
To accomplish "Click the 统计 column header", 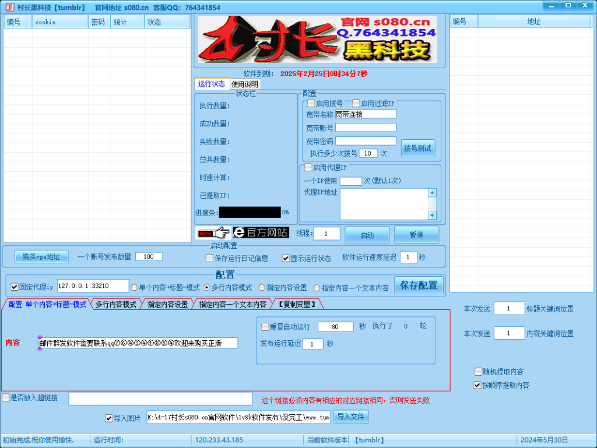I will point(128,22).
